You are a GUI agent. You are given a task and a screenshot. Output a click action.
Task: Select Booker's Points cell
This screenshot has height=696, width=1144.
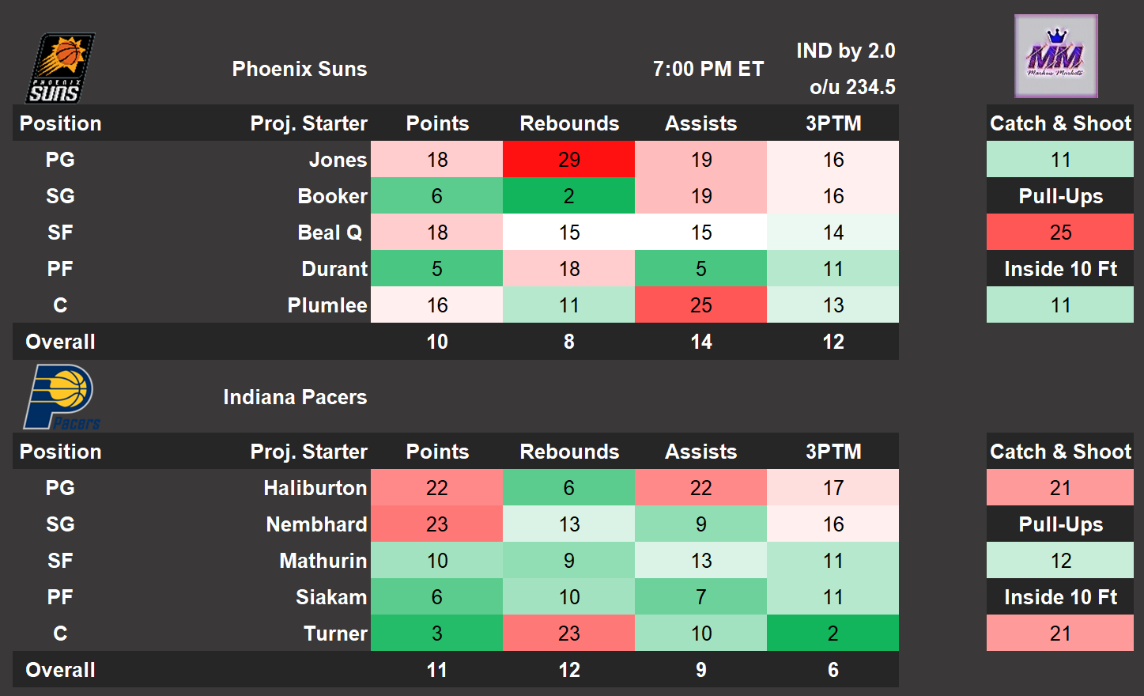coord(437,196)
